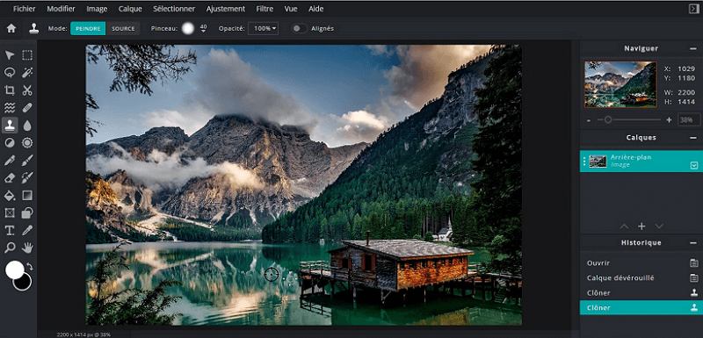Open the Calque menu
The image size is (703, 338).
pos(130,9)
